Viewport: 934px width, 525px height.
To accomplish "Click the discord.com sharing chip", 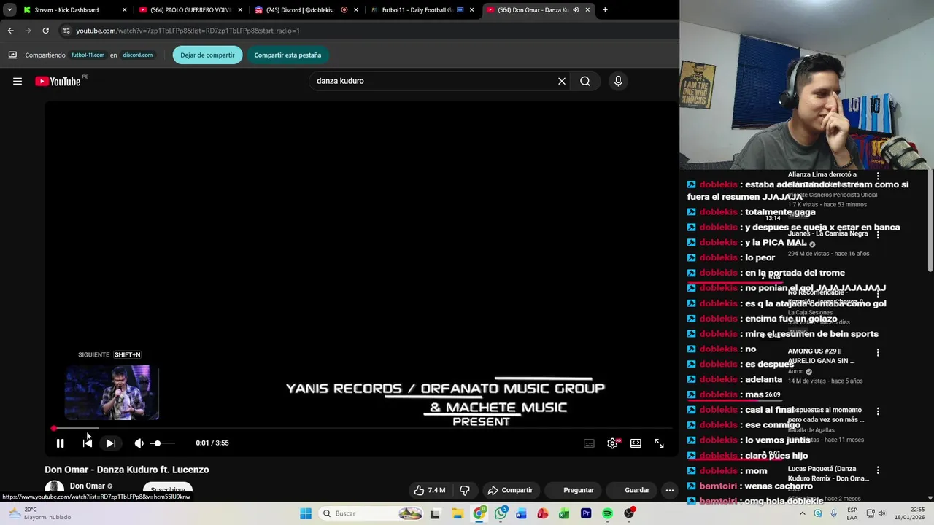I will click(x=137, y=55).
